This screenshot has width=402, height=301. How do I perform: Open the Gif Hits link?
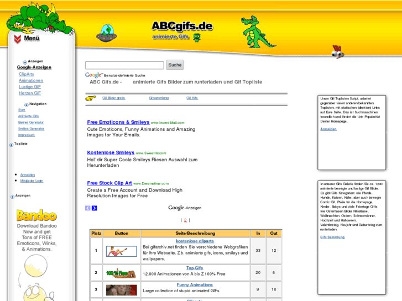pyautogui.click(x=192, y=98)
